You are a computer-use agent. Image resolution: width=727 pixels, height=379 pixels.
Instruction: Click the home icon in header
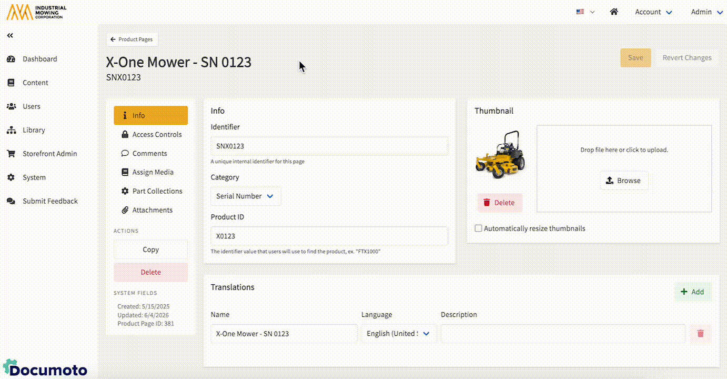tap(614, 12)
